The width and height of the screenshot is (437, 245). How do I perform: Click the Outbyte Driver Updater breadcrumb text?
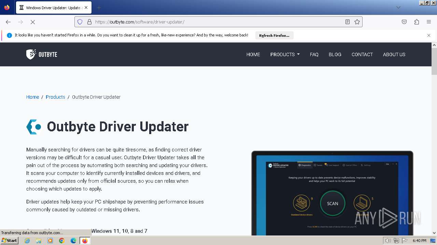pyautogui.click(x=96, y=97)
